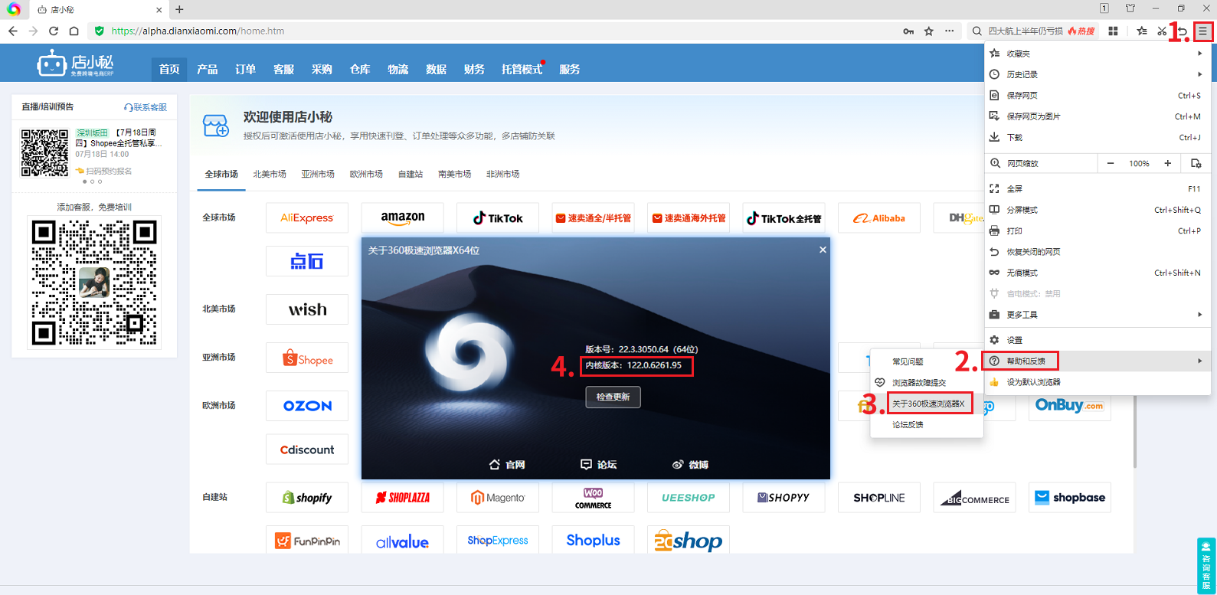
Task: Click the browser forward arrow
Action: tap(33, 31)
